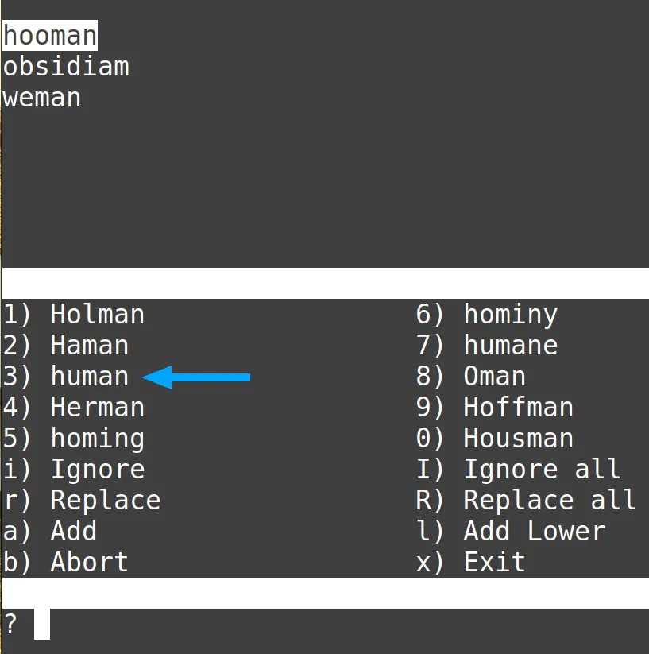Click the highlighted word "hooman"
649x654 pixels.
tap(49, 36)
